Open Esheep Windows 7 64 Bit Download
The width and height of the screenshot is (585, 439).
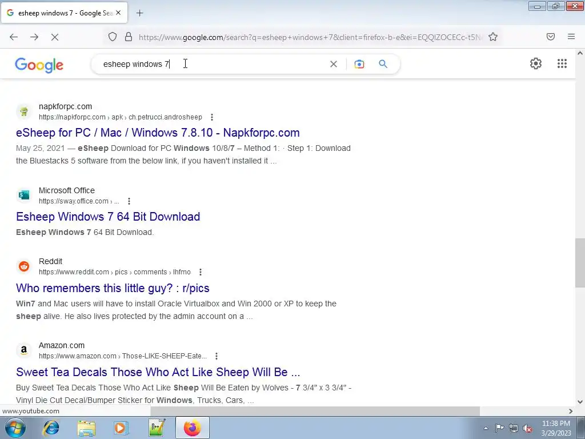108,217
